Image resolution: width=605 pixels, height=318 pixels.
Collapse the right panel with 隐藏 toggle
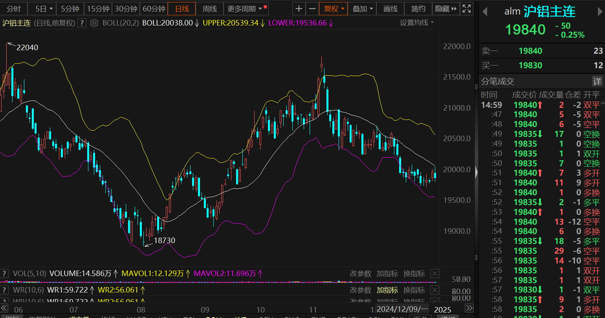[446, 9]
